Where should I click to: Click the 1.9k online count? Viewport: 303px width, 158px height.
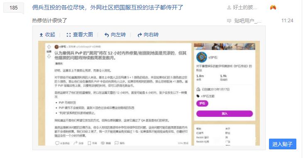pos(223,76)
